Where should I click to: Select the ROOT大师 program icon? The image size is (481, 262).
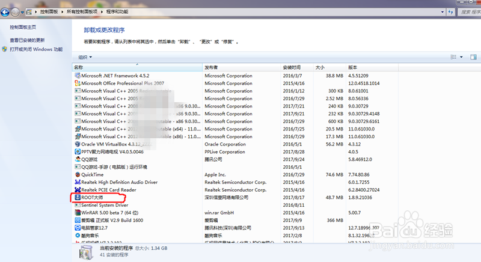[x=78, y=197]
